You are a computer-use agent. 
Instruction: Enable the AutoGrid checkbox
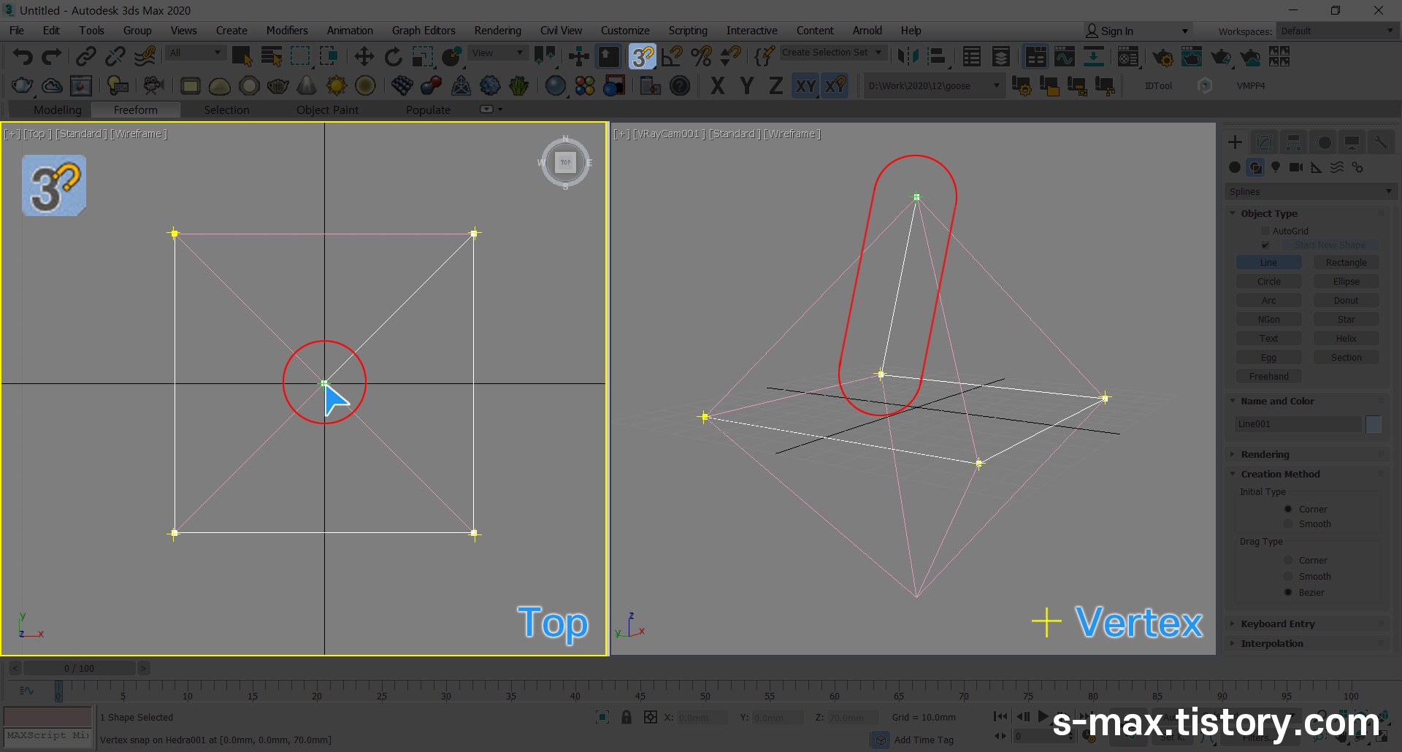pos(1265,231)
